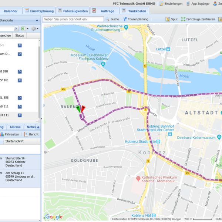Clear the vehicle filter with X icon
This screenshot has width=222, height=222.
point(16,28)
